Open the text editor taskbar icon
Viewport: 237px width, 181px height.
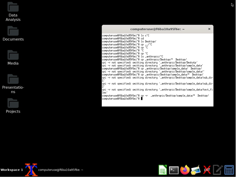(x=218, y=170)
